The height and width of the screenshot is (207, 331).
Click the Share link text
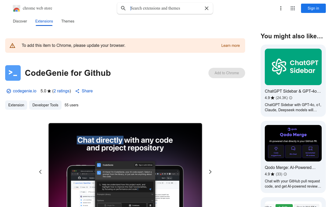click(x=87, y=91)
